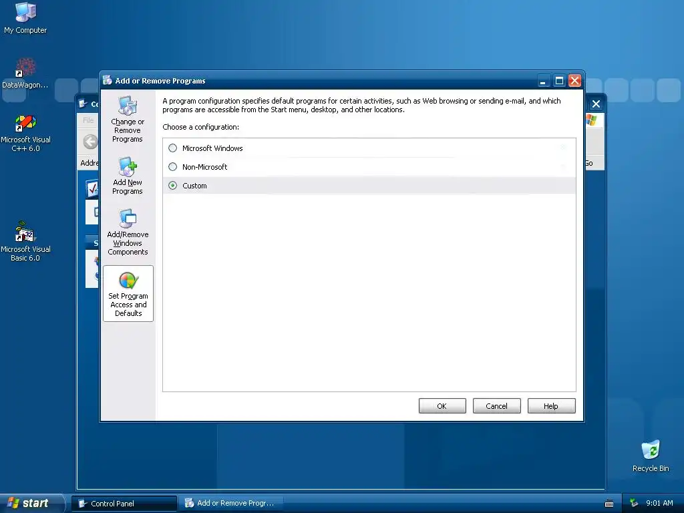684x513 pixels.
Task: Open My Computer desktop icon
Action: point(25,18)
